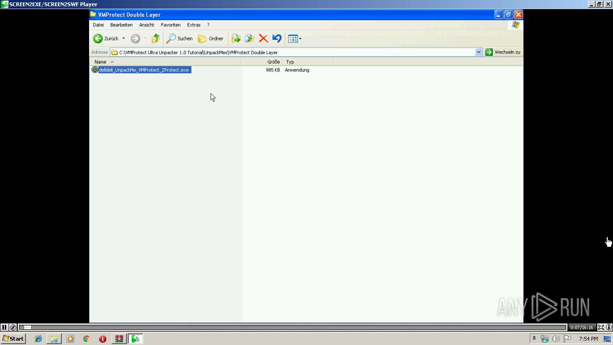
Task: Select delldell_UnpackMe_VMProtect_ZProtect.exe file name
Action: click(144, 70)
